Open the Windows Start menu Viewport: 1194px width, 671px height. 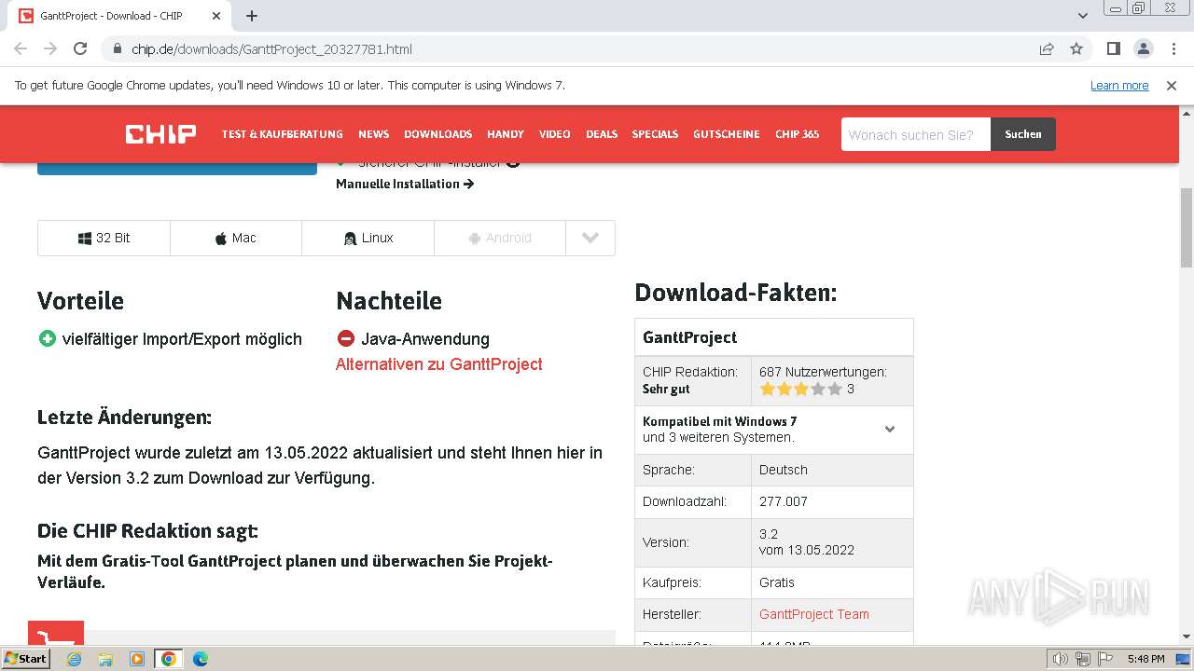[26, 659]
